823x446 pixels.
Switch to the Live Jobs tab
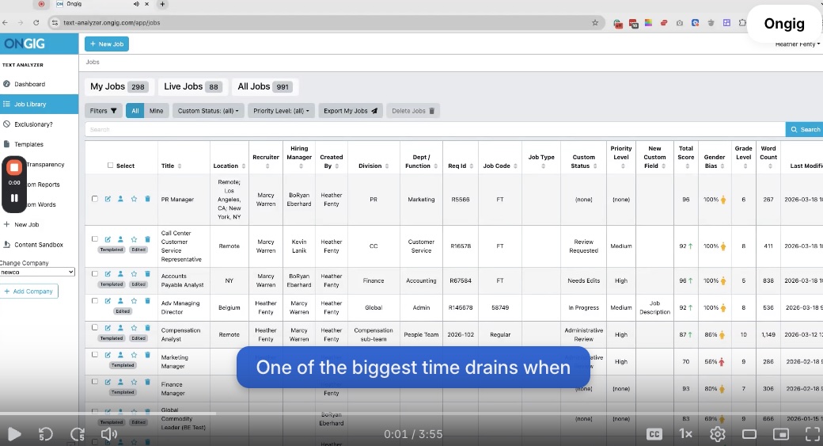pyautogui.click(x=192, y=86)
